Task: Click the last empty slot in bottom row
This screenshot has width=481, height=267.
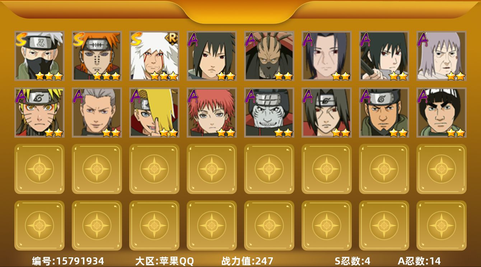Action: coord(441,225)
